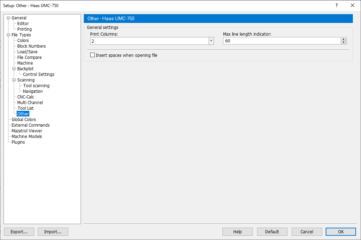The width and height of the screenshot is (361, 240).
Task: Open Tool scanning settings
Action: point(36,85)
